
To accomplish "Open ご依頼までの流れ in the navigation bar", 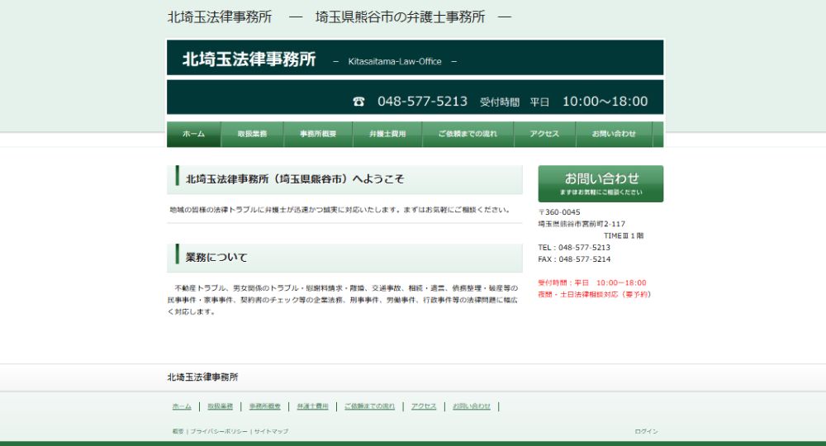I will click(468, 134).
